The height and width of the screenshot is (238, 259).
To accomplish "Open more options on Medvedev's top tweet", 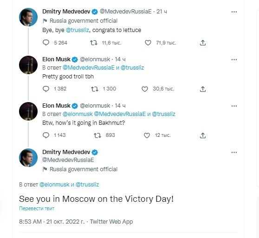I will click(234, 12).
